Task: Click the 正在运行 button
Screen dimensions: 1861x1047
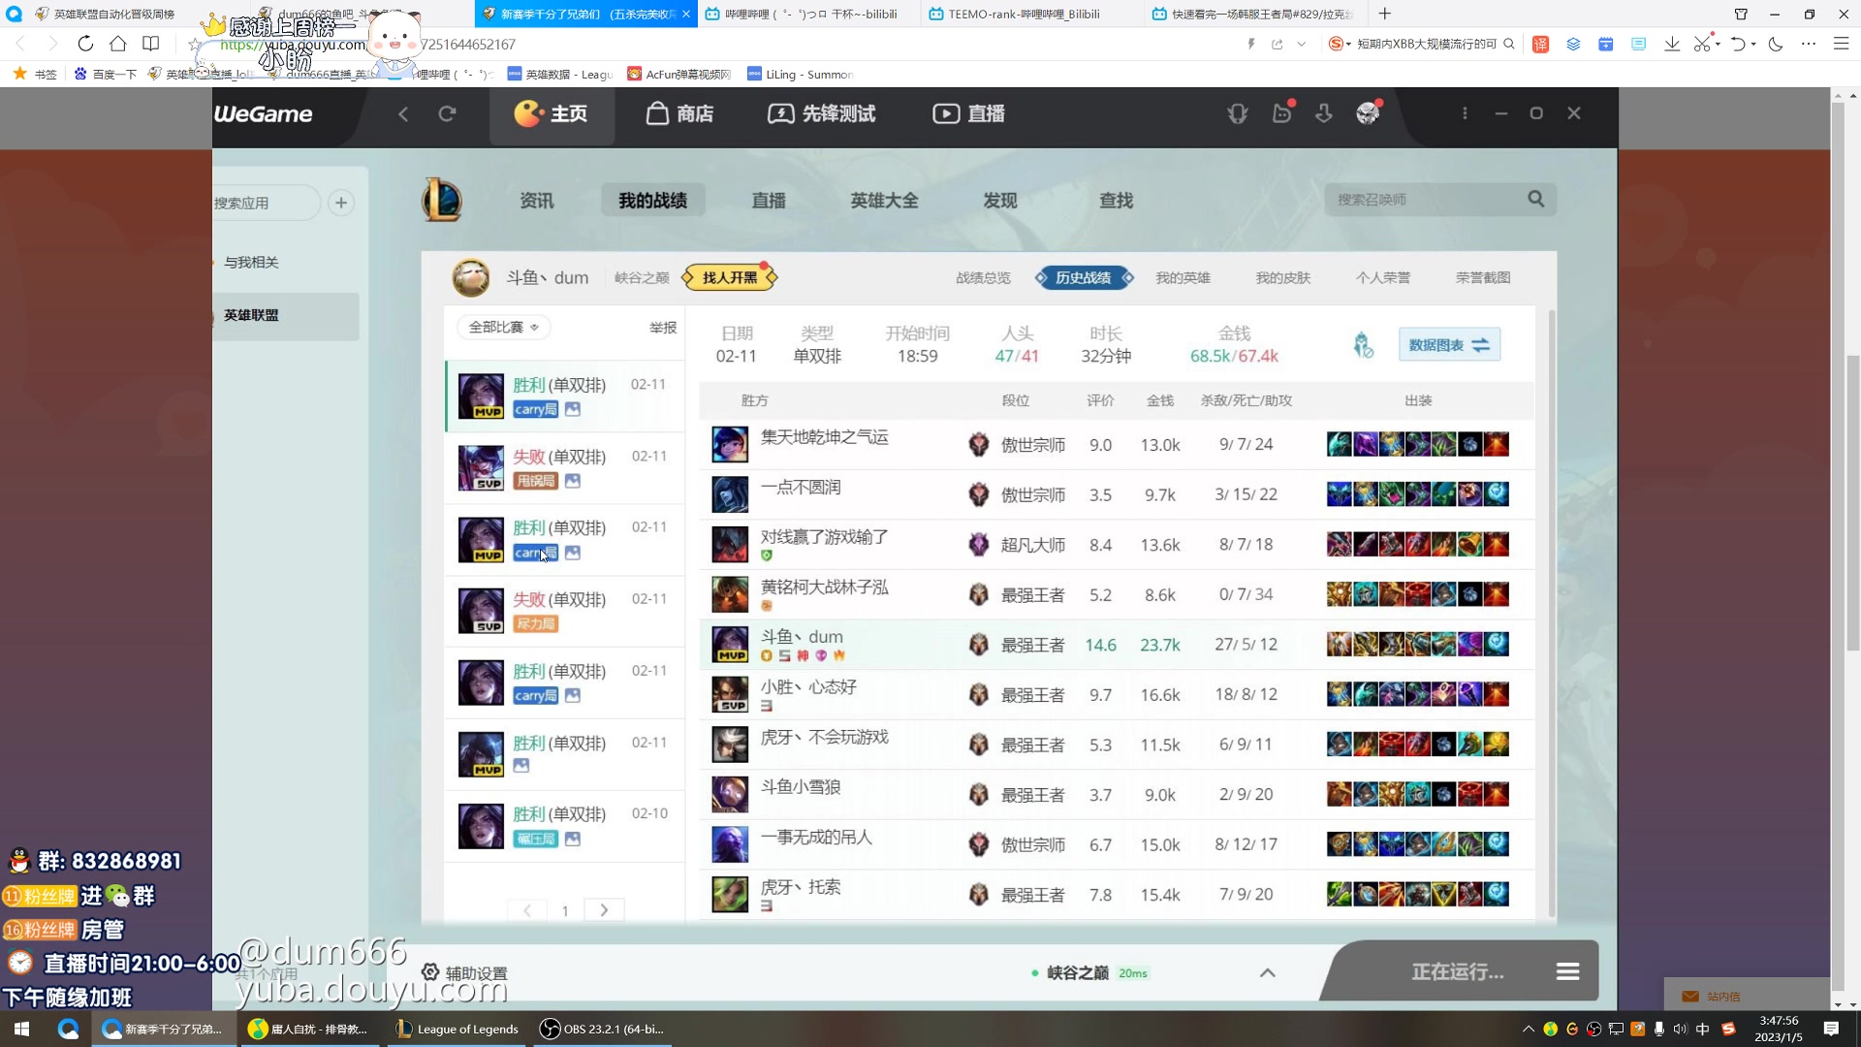Action: point(1458,971)
